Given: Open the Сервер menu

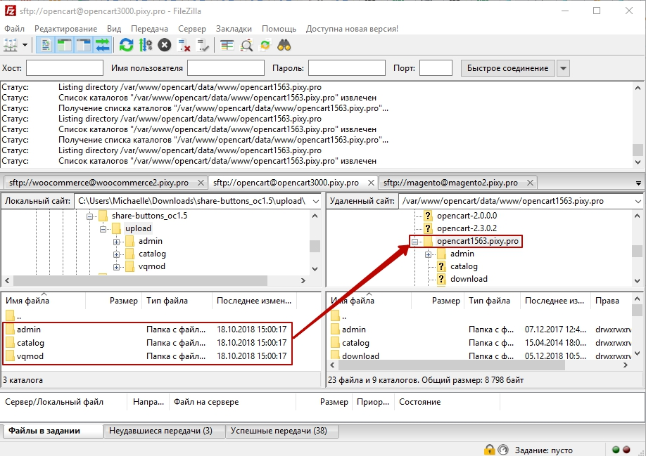Looking at the screenshot, I should pyautogui.click(x=192, y=29).
